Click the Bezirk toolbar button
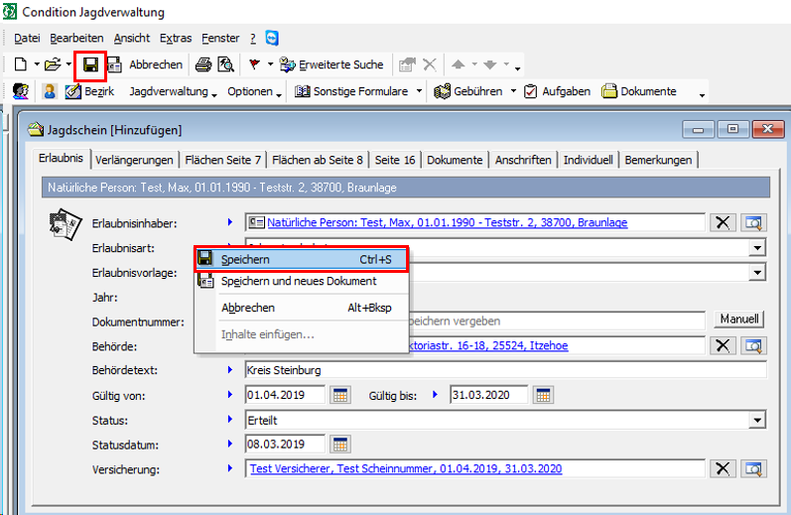Image resolution: width=791 pixels, height=515 pixels. (x=89, y=91)
